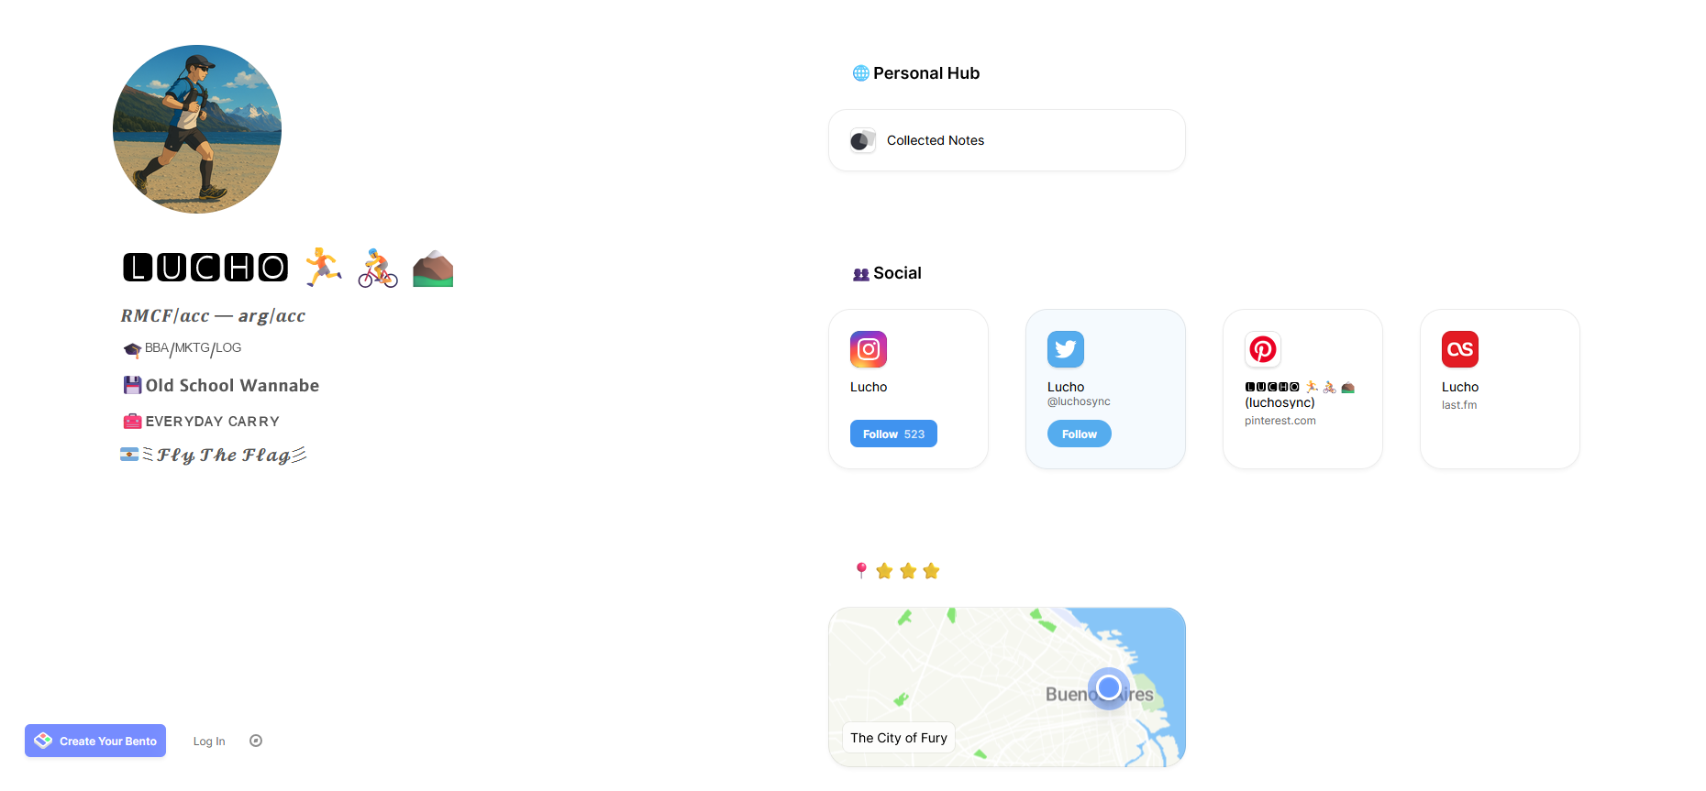Image resolution: width=1706 pixels, height=791 pixels.
Task: Open the pinterest.com luchosync card
Action: [1302, 389]
